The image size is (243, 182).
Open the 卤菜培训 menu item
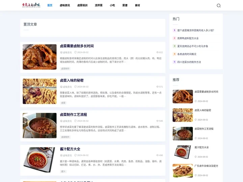(x=82, y=5)
